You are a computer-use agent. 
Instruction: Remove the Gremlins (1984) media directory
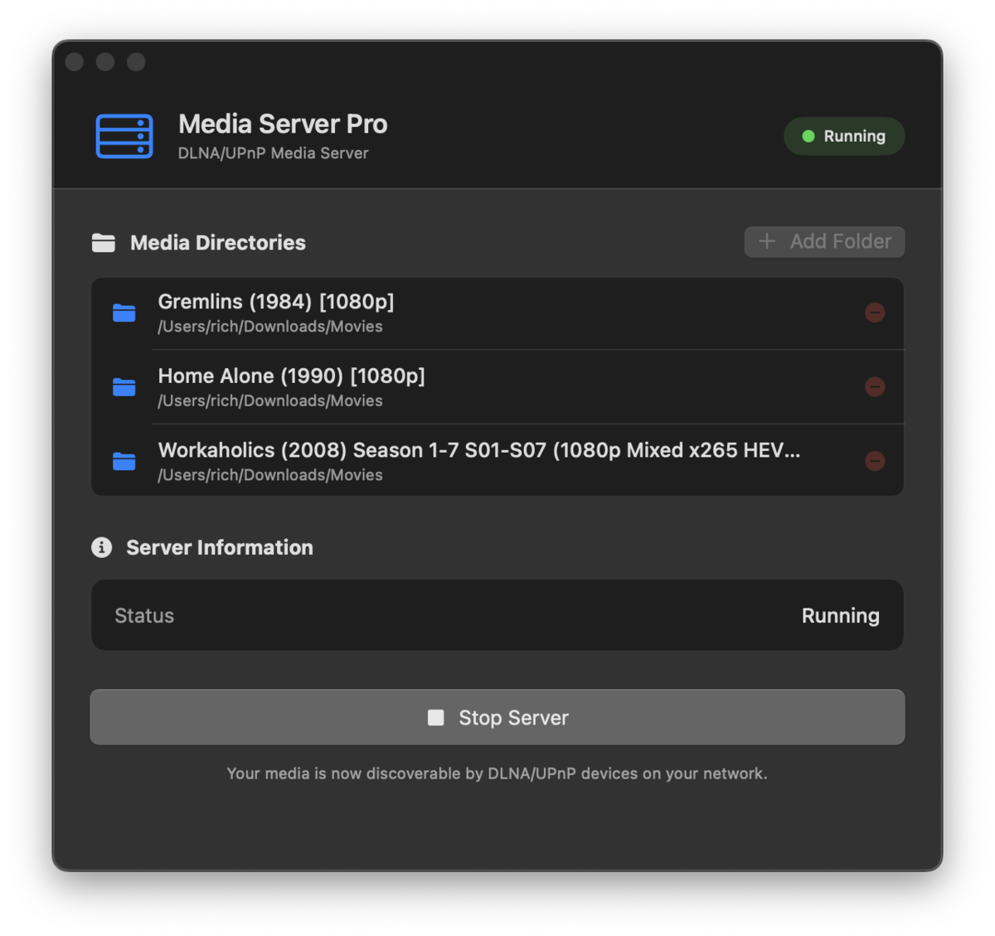(x=876, y=313)
